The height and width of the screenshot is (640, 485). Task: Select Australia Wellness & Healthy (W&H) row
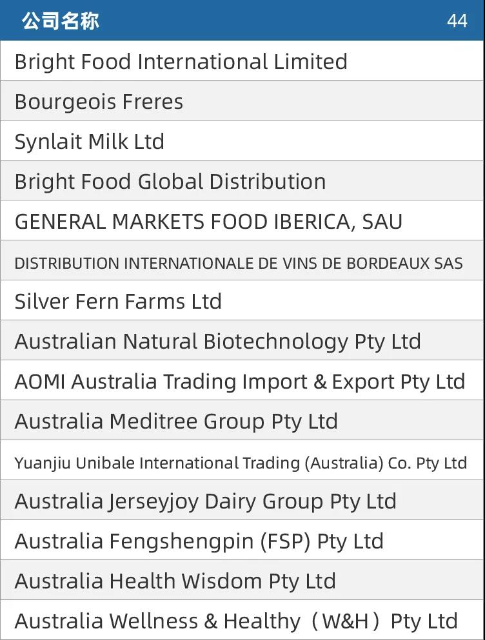243,621
